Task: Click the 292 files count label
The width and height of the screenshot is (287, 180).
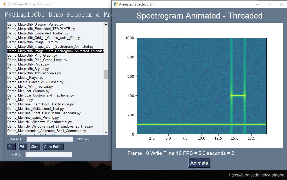Action: (x=82, y=139)
